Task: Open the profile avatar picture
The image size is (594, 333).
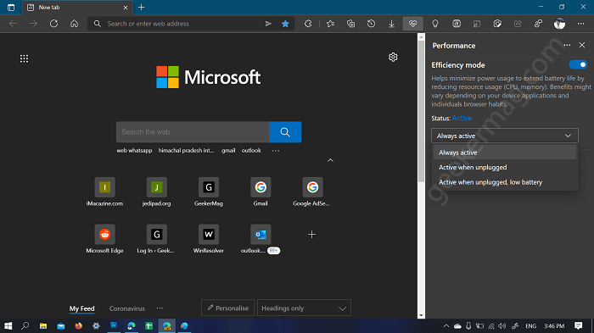Action: (559, 24)
